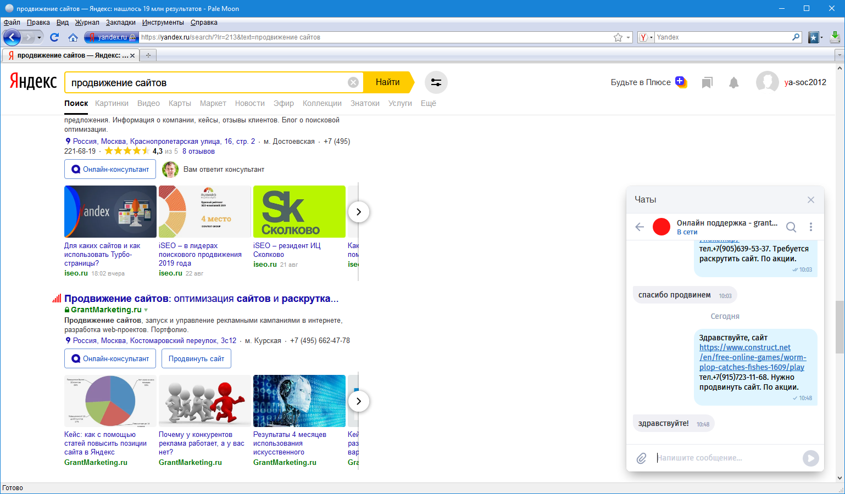
Task: Open the Закладки menu
Action: point(121,23)
